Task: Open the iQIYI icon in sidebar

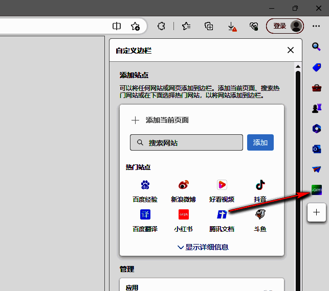Action: click(x=316, y=190)
